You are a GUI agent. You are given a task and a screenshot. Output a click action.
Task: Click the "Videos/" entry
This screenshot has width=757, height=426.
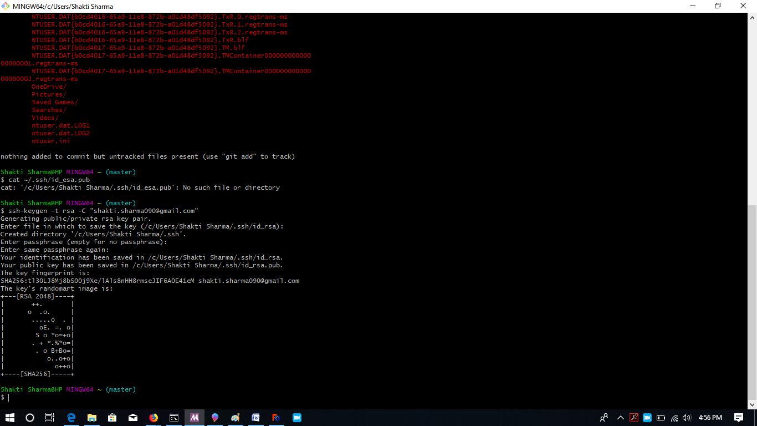[x=45, y=118]
